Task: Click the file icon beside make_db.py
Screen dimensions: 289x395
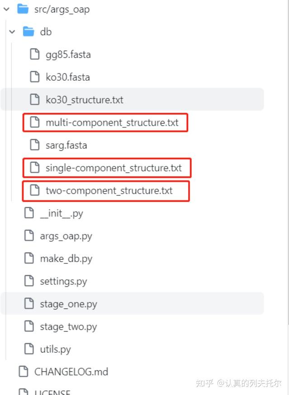Action: (29, 258)
